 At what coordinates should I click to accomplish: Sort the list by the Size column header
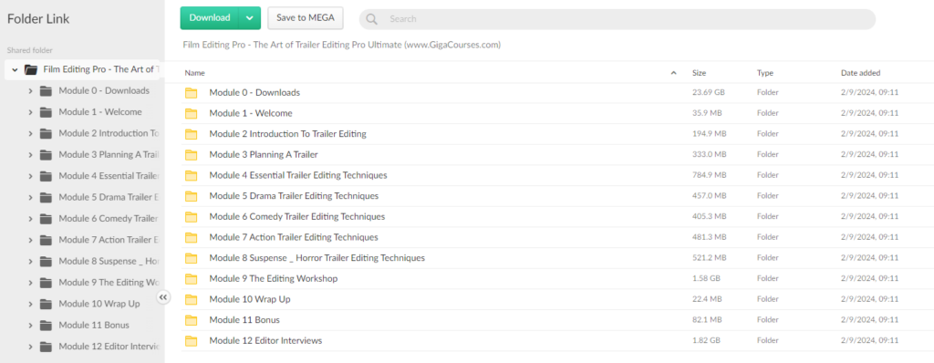coord(699,73)
